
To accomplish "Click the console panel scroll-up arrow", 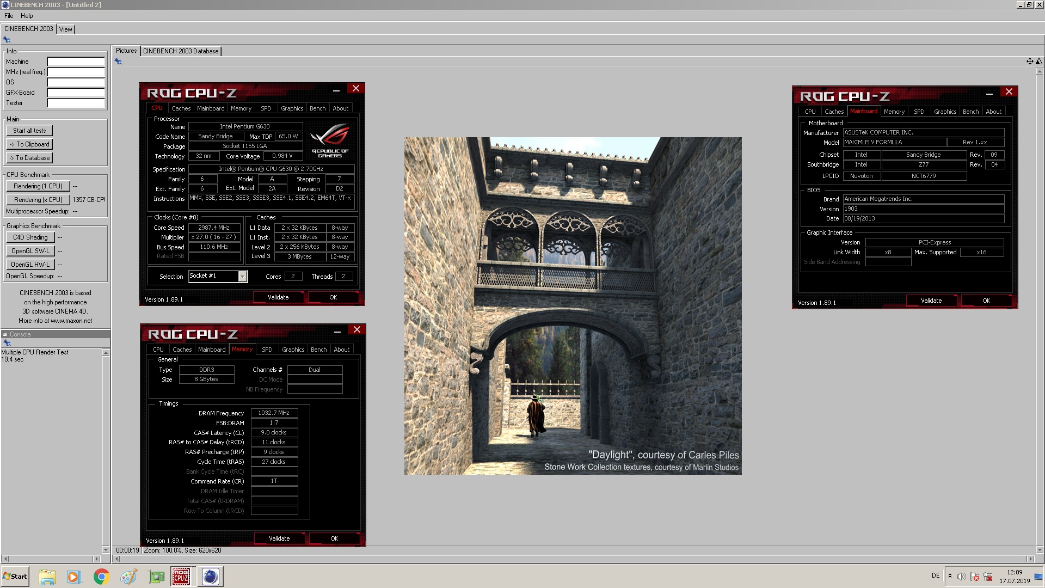I will [106, 353].
